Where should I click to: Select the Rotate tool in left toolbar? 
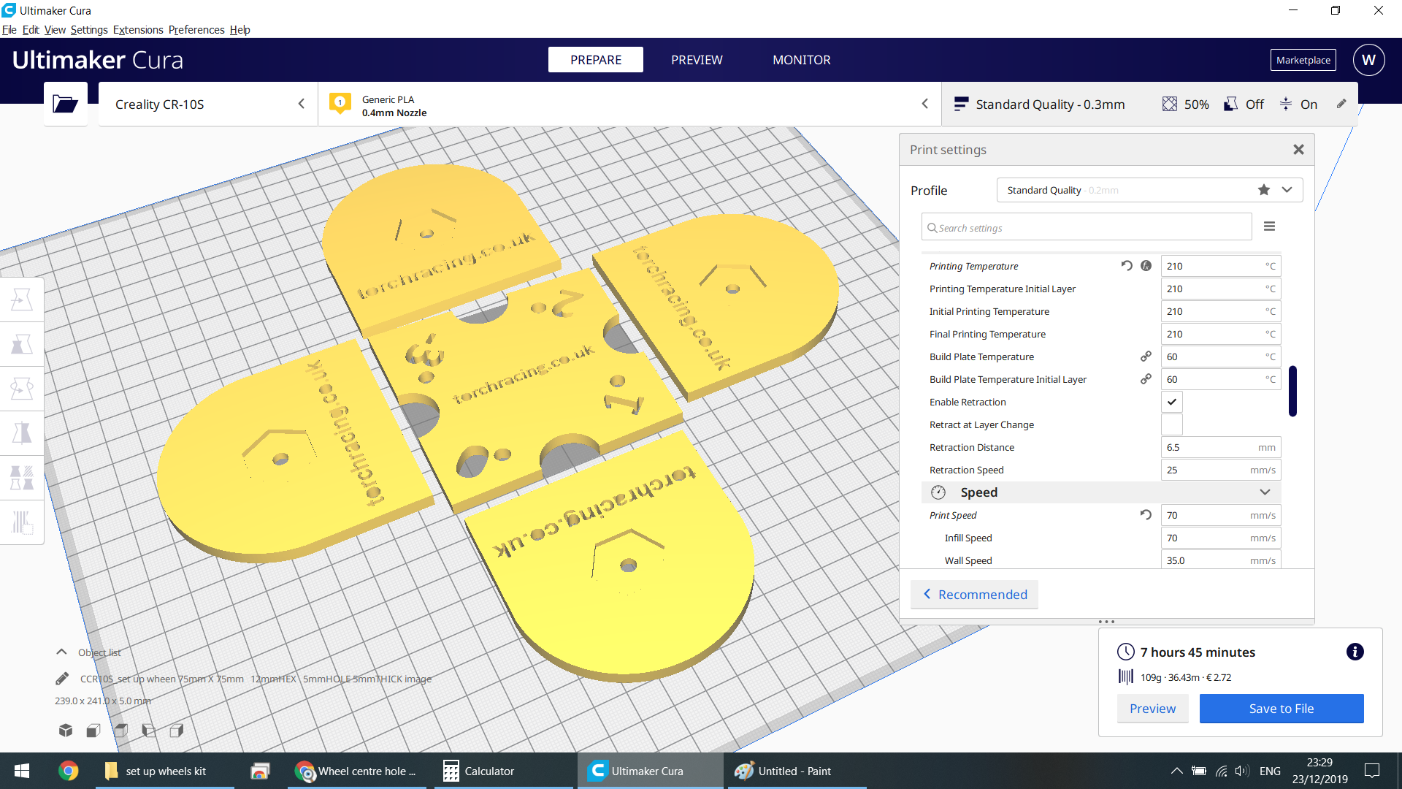22,389
